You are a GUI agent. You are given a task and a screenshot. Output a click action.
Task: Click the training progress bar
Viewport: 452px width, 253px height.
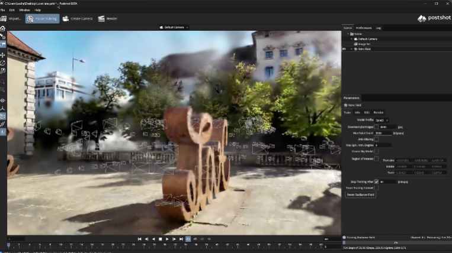(x=397, y=243)
